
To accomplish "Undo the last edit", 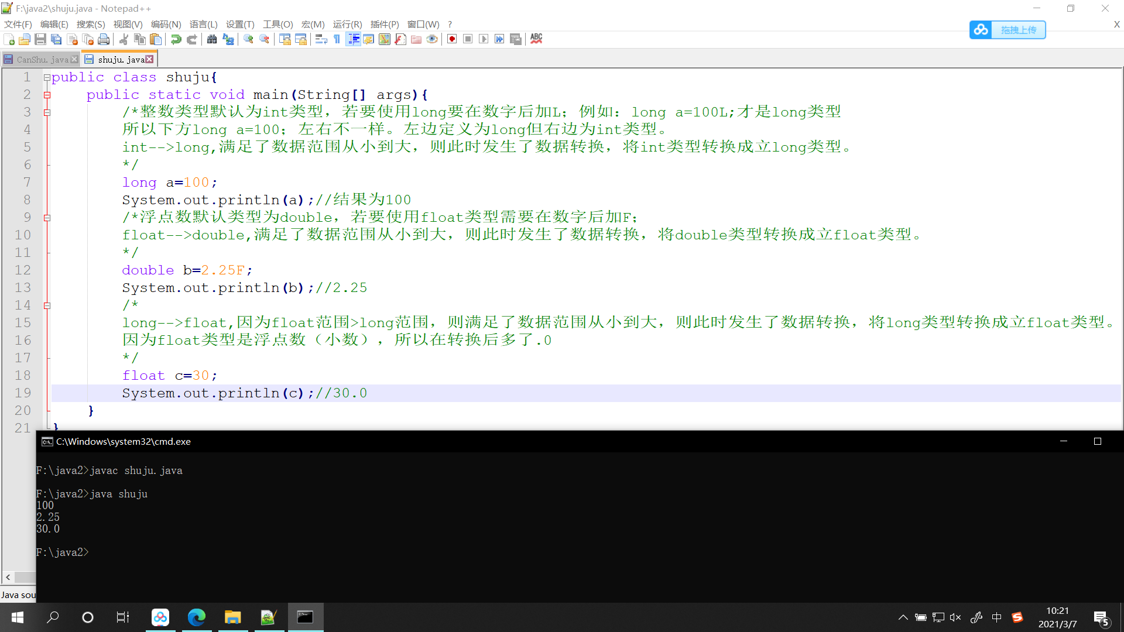I will pos(176,39).
